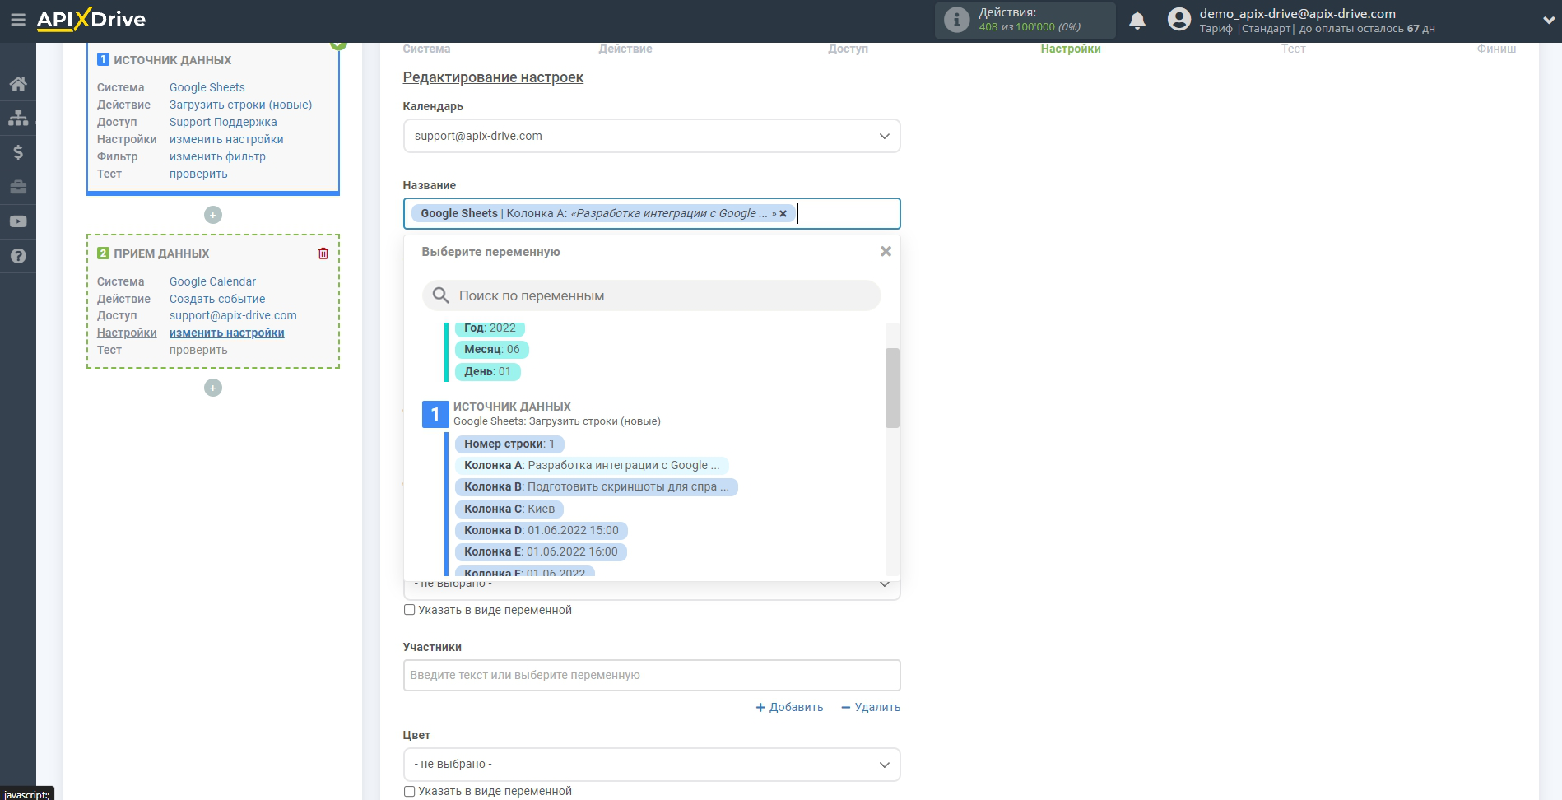Click 'Создать событие' action link

click(217, 299)
